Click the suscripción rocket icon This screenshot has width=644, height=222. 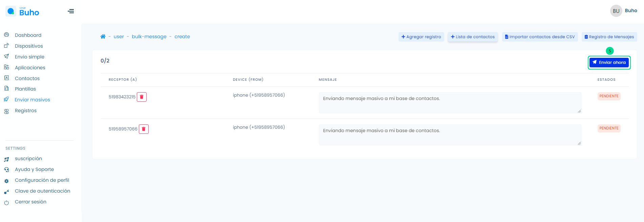click(x=6, y=159)
